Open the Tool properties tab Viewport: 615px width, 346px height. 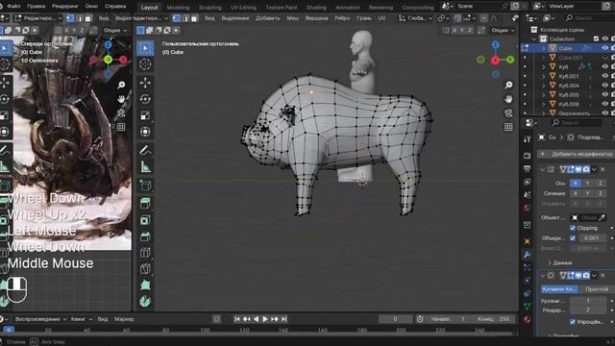tap(528, 138)
